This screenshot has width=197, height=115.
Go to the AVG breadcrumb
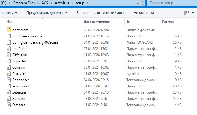click(x=45, y=3)
